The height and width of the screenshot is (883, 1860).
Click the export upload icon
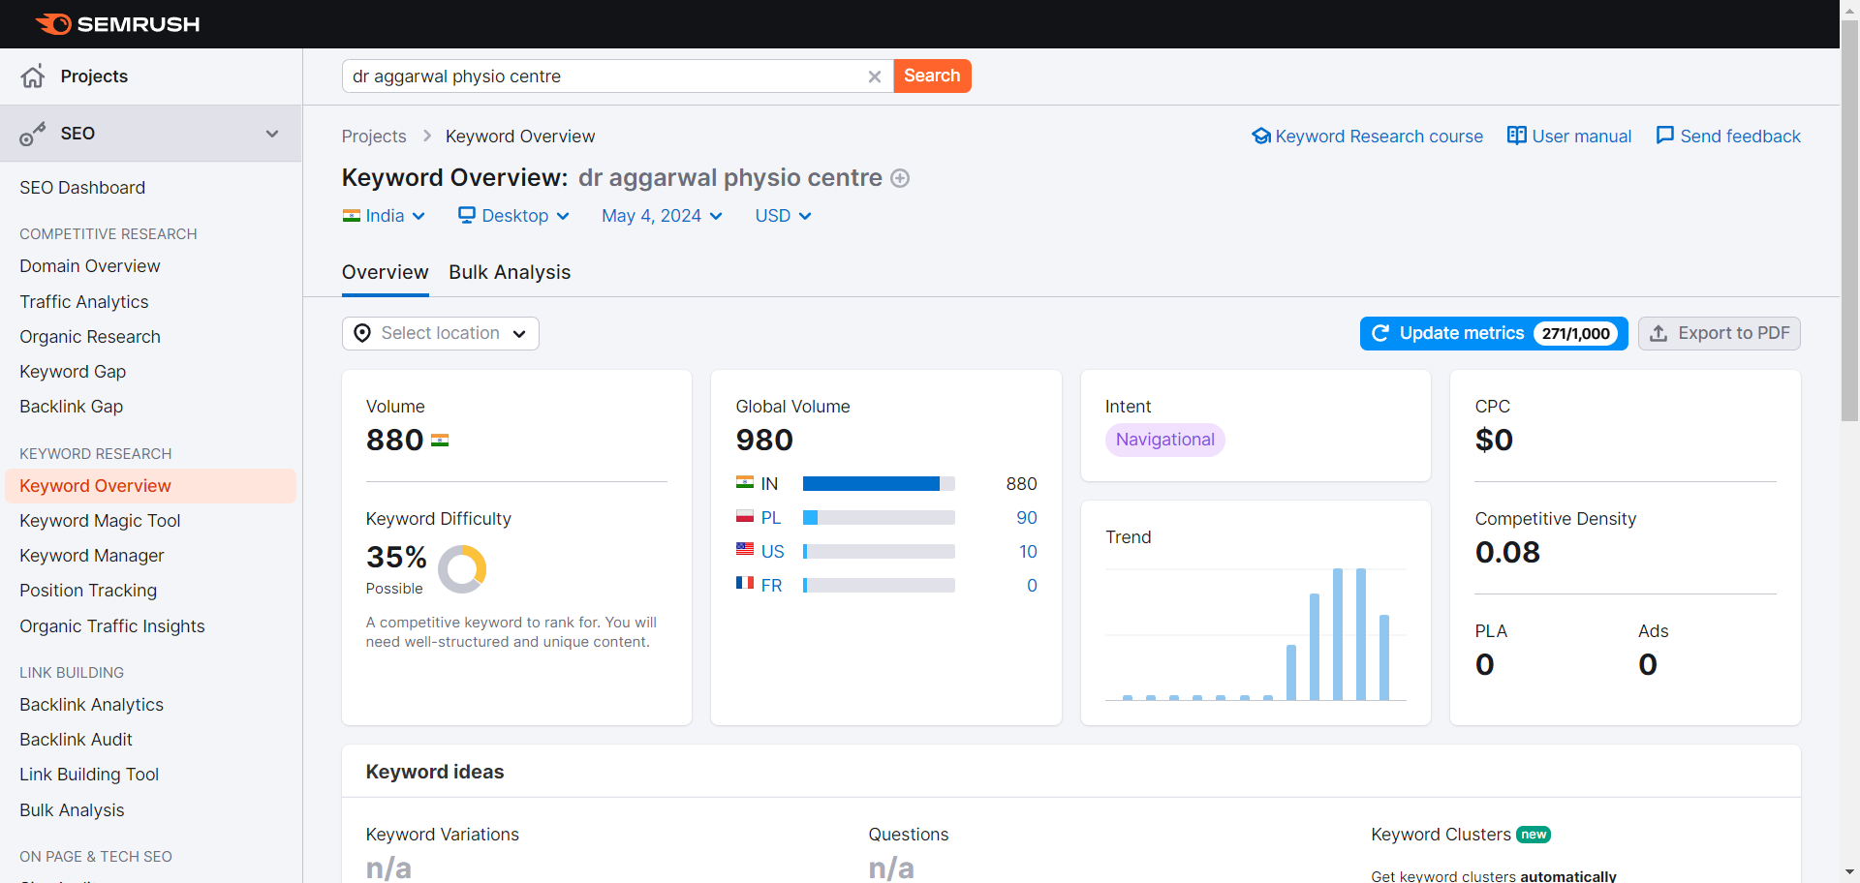1658,333
